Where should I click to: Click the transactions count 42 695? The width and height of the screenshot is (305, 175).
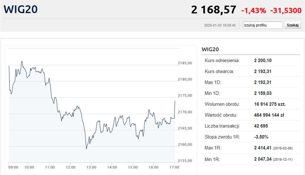[261, 126]
